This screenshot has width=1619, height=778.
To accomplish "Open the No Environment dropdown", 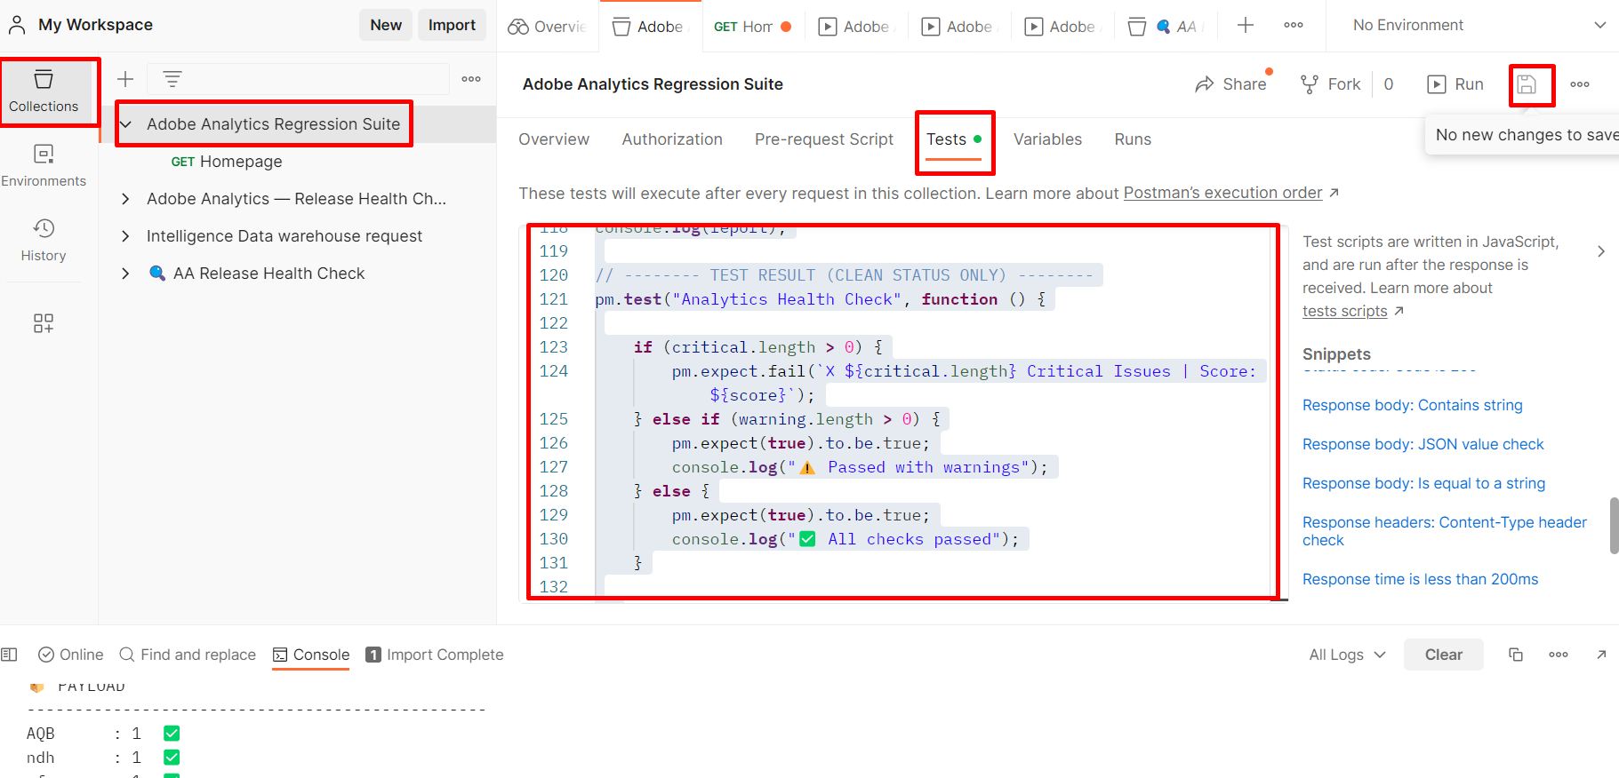I will pos(1479,26).
